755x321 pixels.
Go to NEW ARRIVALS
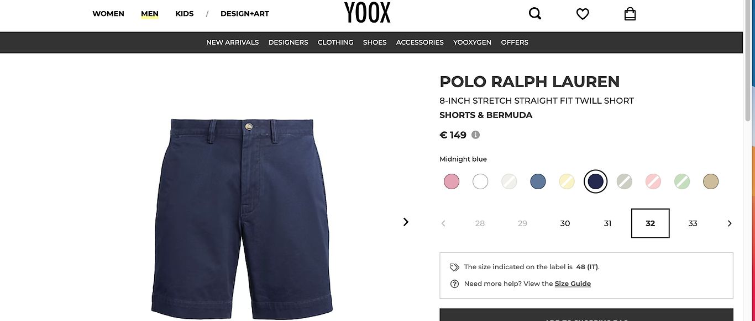pos(232,42)
